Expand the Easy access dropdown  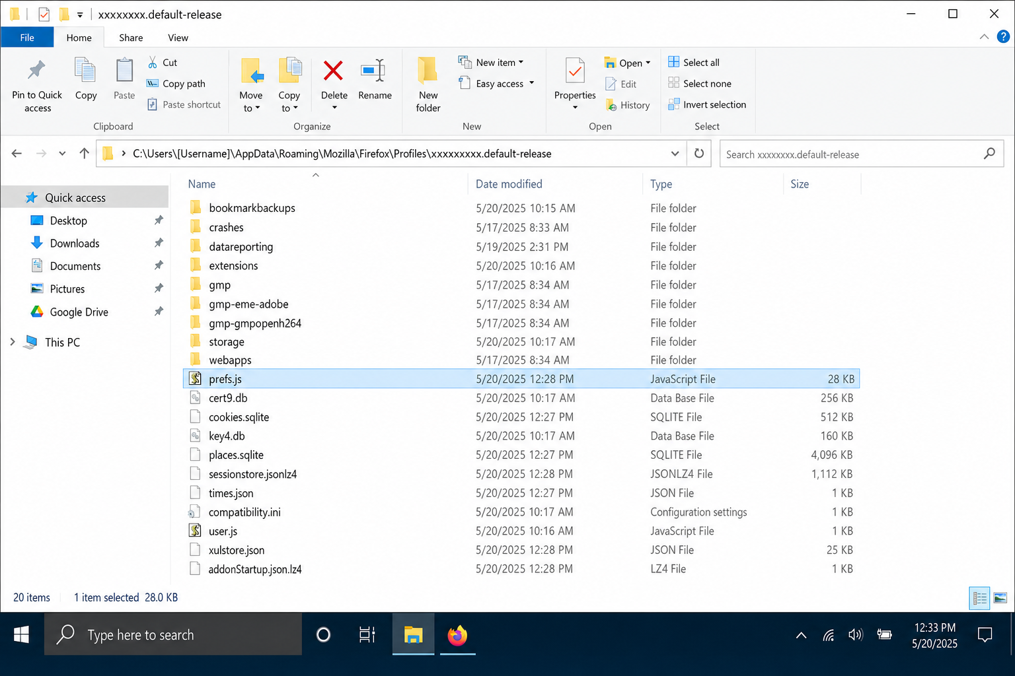[531, 83]
